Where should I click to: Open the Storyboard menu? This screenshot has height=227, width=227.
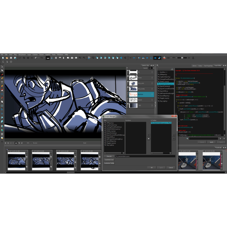coord(22,54)
